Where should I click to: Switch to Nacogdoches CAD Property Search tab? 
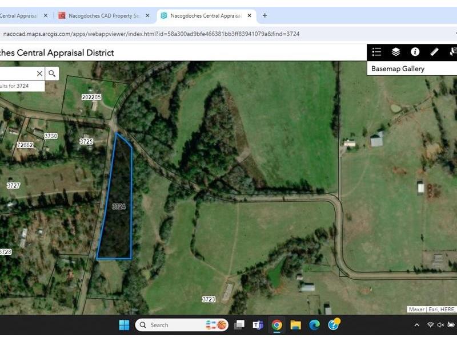coord(101,16)
